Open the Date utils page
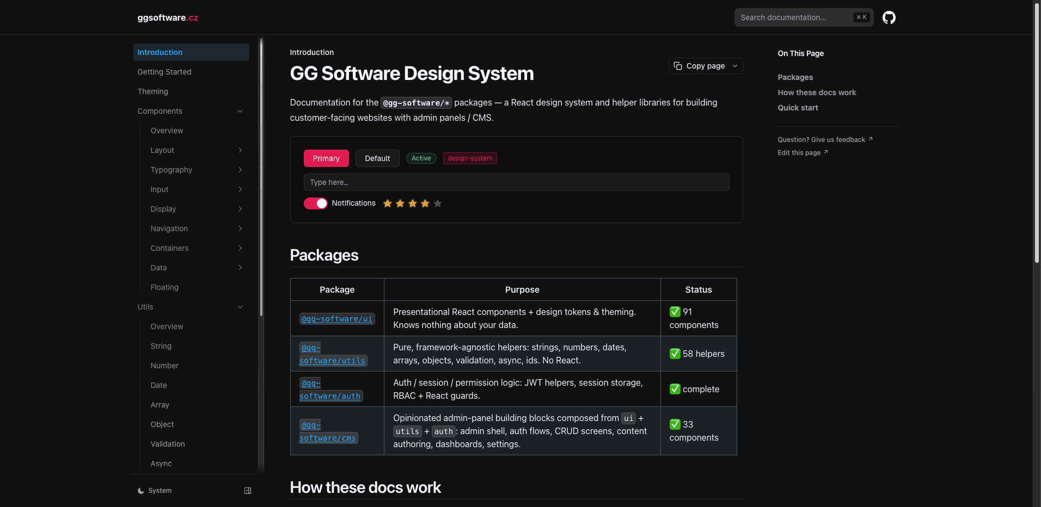Viewport: 1041px width, 507px height. coord(198,385)
